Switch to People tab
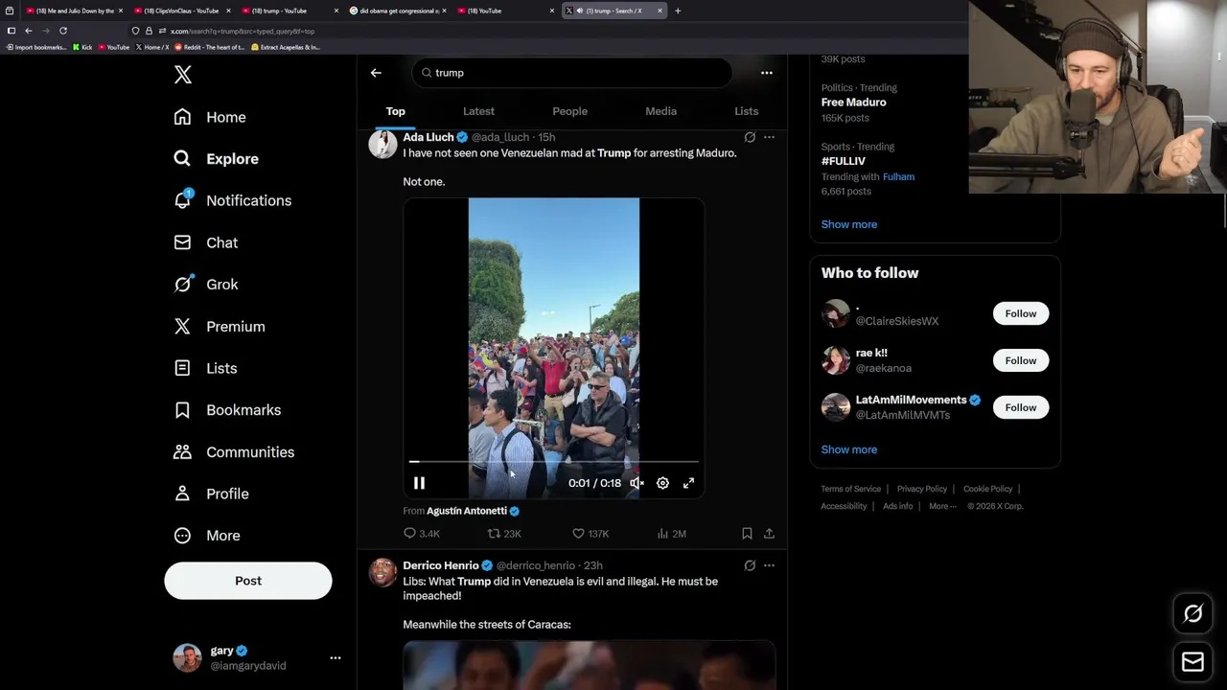Screen dimensions: 1227x690 coord(569,111)
